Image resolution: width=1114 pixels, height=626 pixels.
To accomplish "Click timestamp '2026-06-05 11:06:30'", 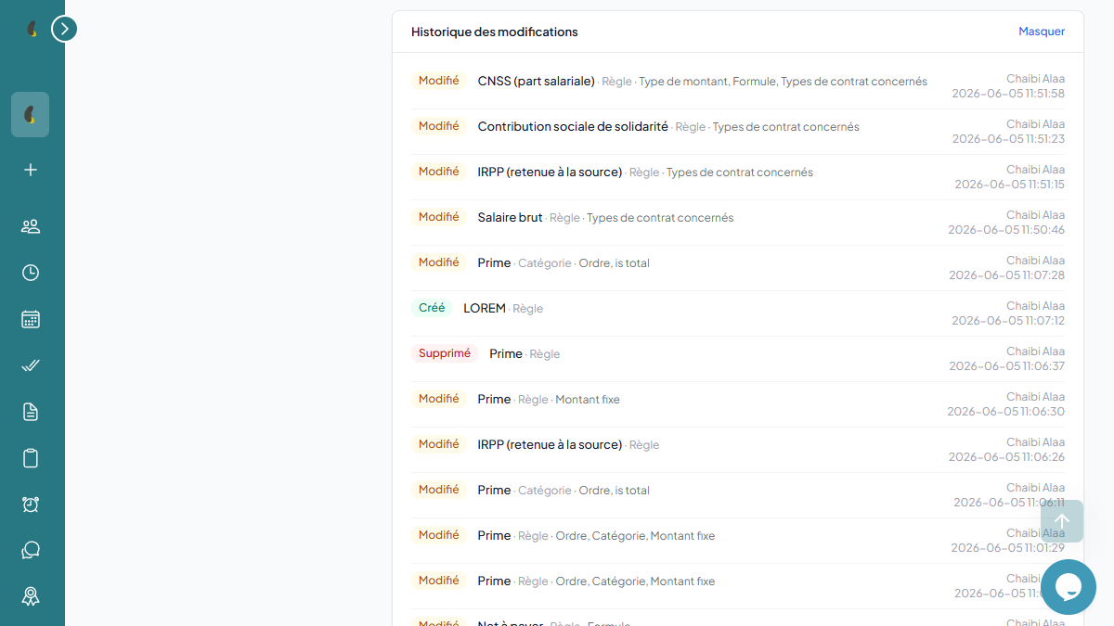I will pyautogui.click(x=1006, y=412).
